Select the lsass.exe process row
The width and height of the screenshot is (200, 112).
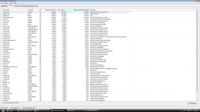(x=66, y=60)
